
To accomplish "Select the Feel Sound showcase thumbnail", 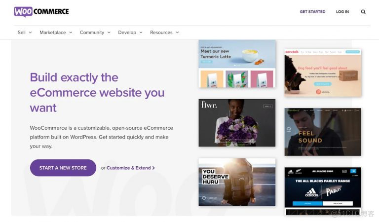I will pos(323,132).
